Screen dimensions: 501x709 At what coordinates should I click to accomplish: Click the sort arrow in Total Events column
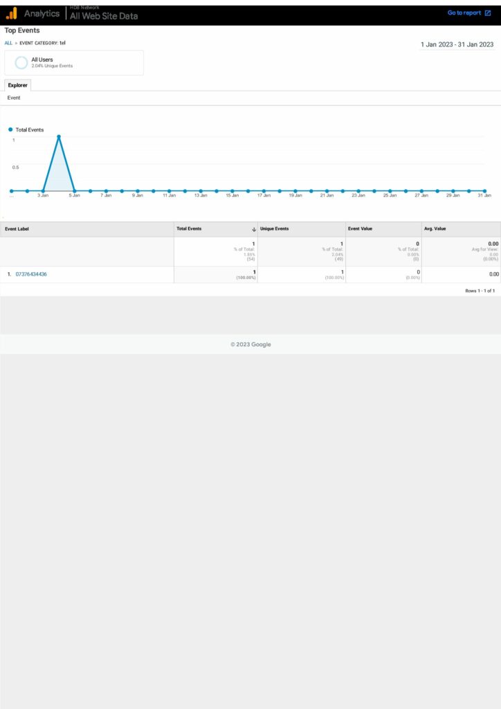pos(254,229)
